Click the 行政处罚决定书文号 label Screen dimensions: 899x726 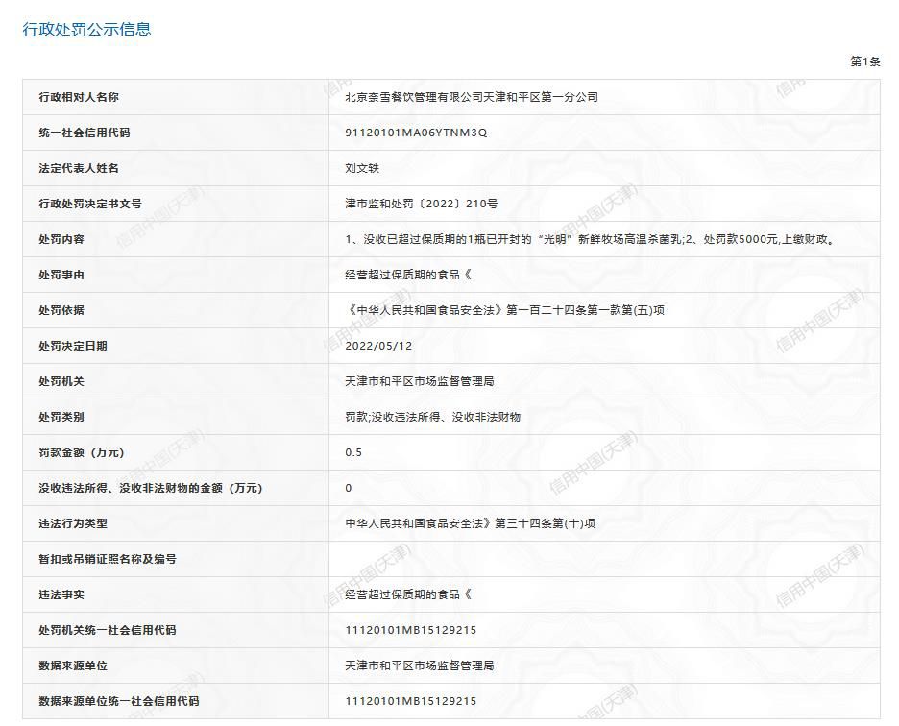[x=90, y=204]
